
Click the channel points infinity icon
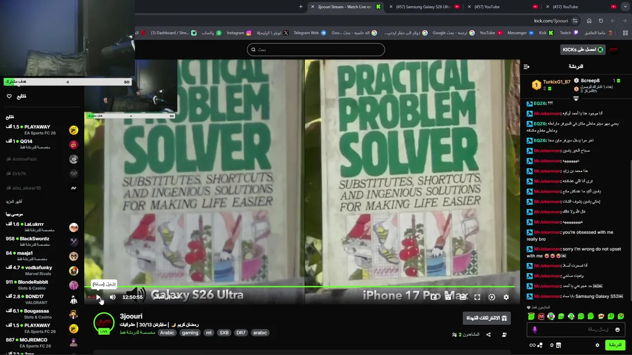(x=532, y=345)
